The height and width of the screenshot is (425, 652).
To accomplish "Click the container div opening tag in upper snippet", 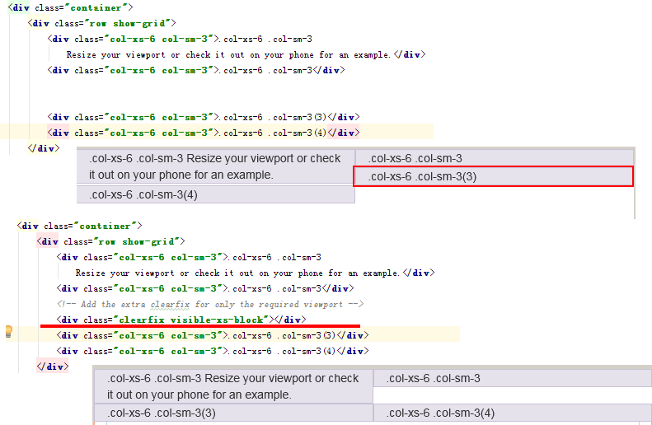I will pos(71,7).
